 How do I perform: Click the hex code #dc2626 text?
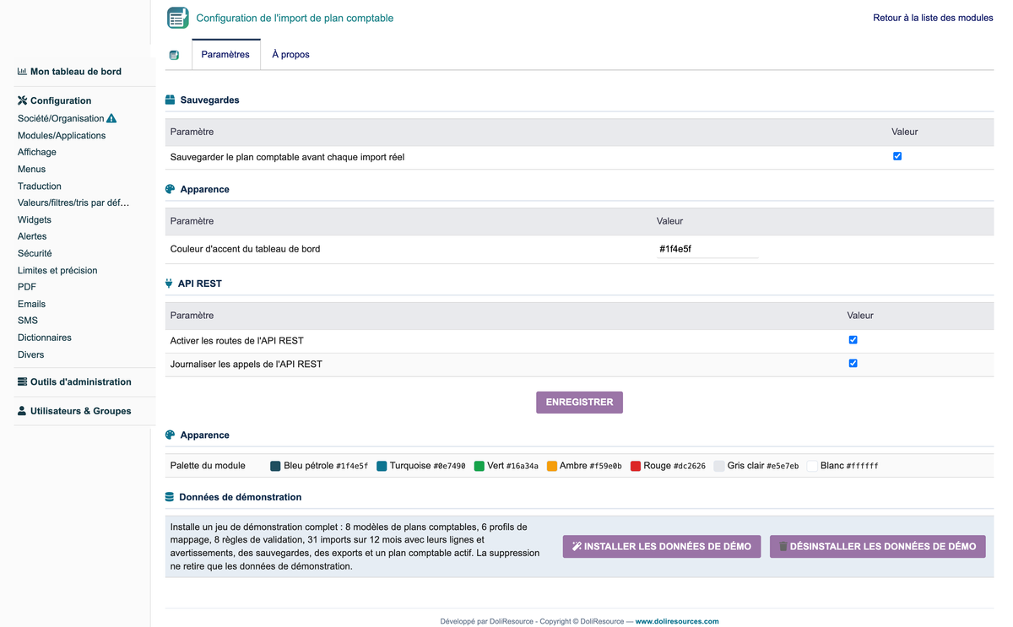(690, 466)
